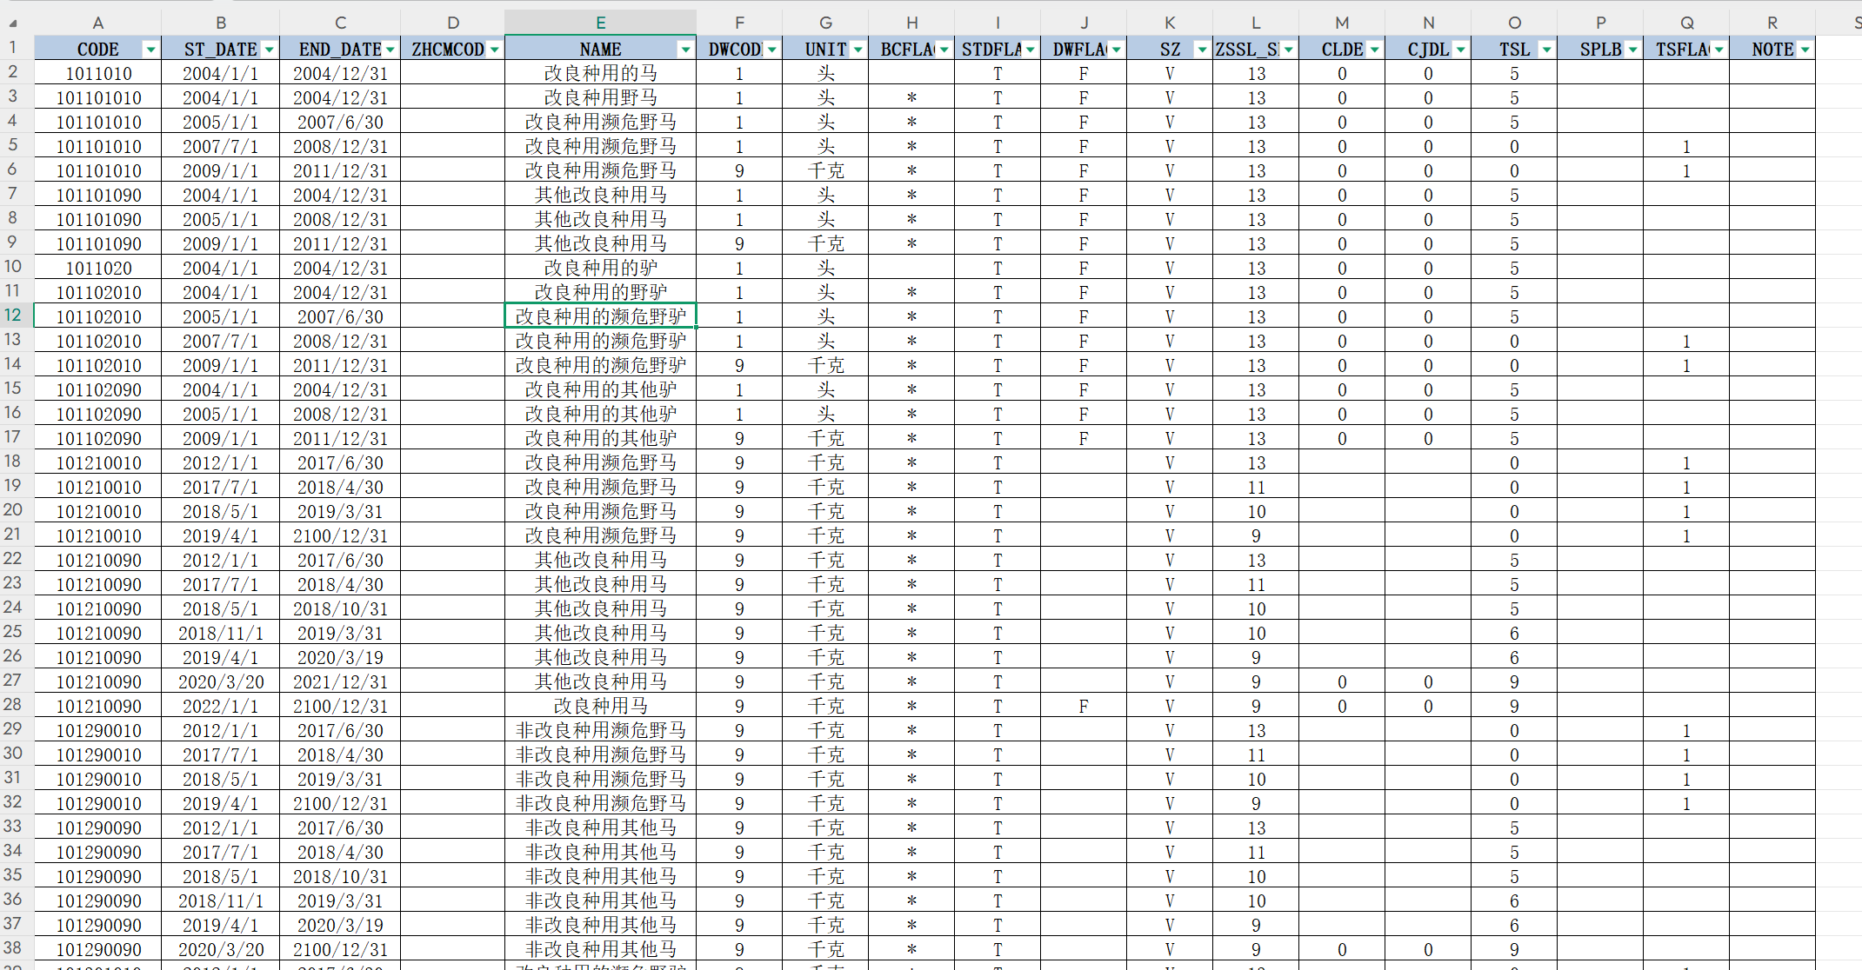Image resolution: width=1862 pixels, height=970 pixels.
Task: Select column A header
Action: pos(97,23)
